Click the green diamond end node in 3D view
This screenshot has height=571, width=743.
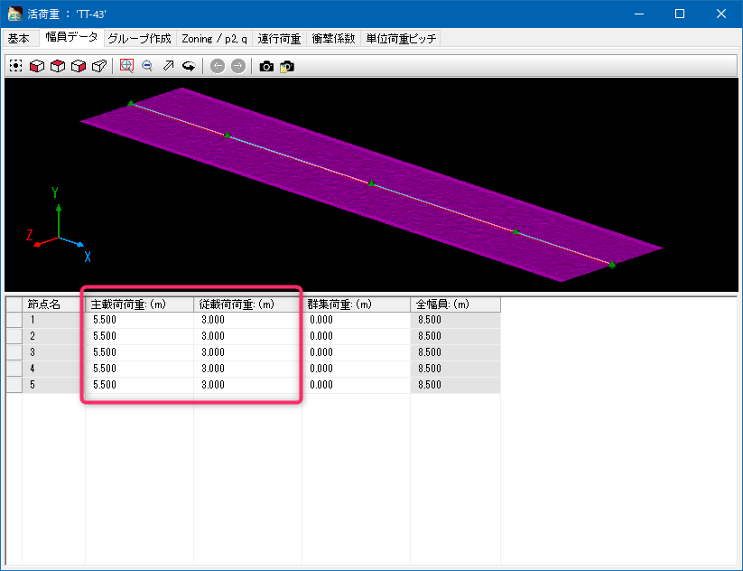coord(612,265)
